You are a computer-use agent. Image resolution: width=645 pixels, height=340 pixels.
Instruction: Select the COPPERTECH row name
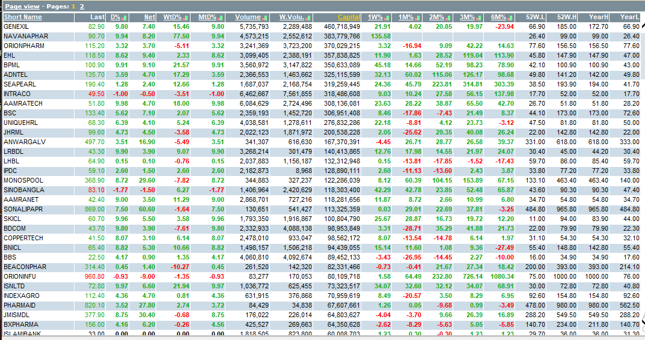point(23,238)
